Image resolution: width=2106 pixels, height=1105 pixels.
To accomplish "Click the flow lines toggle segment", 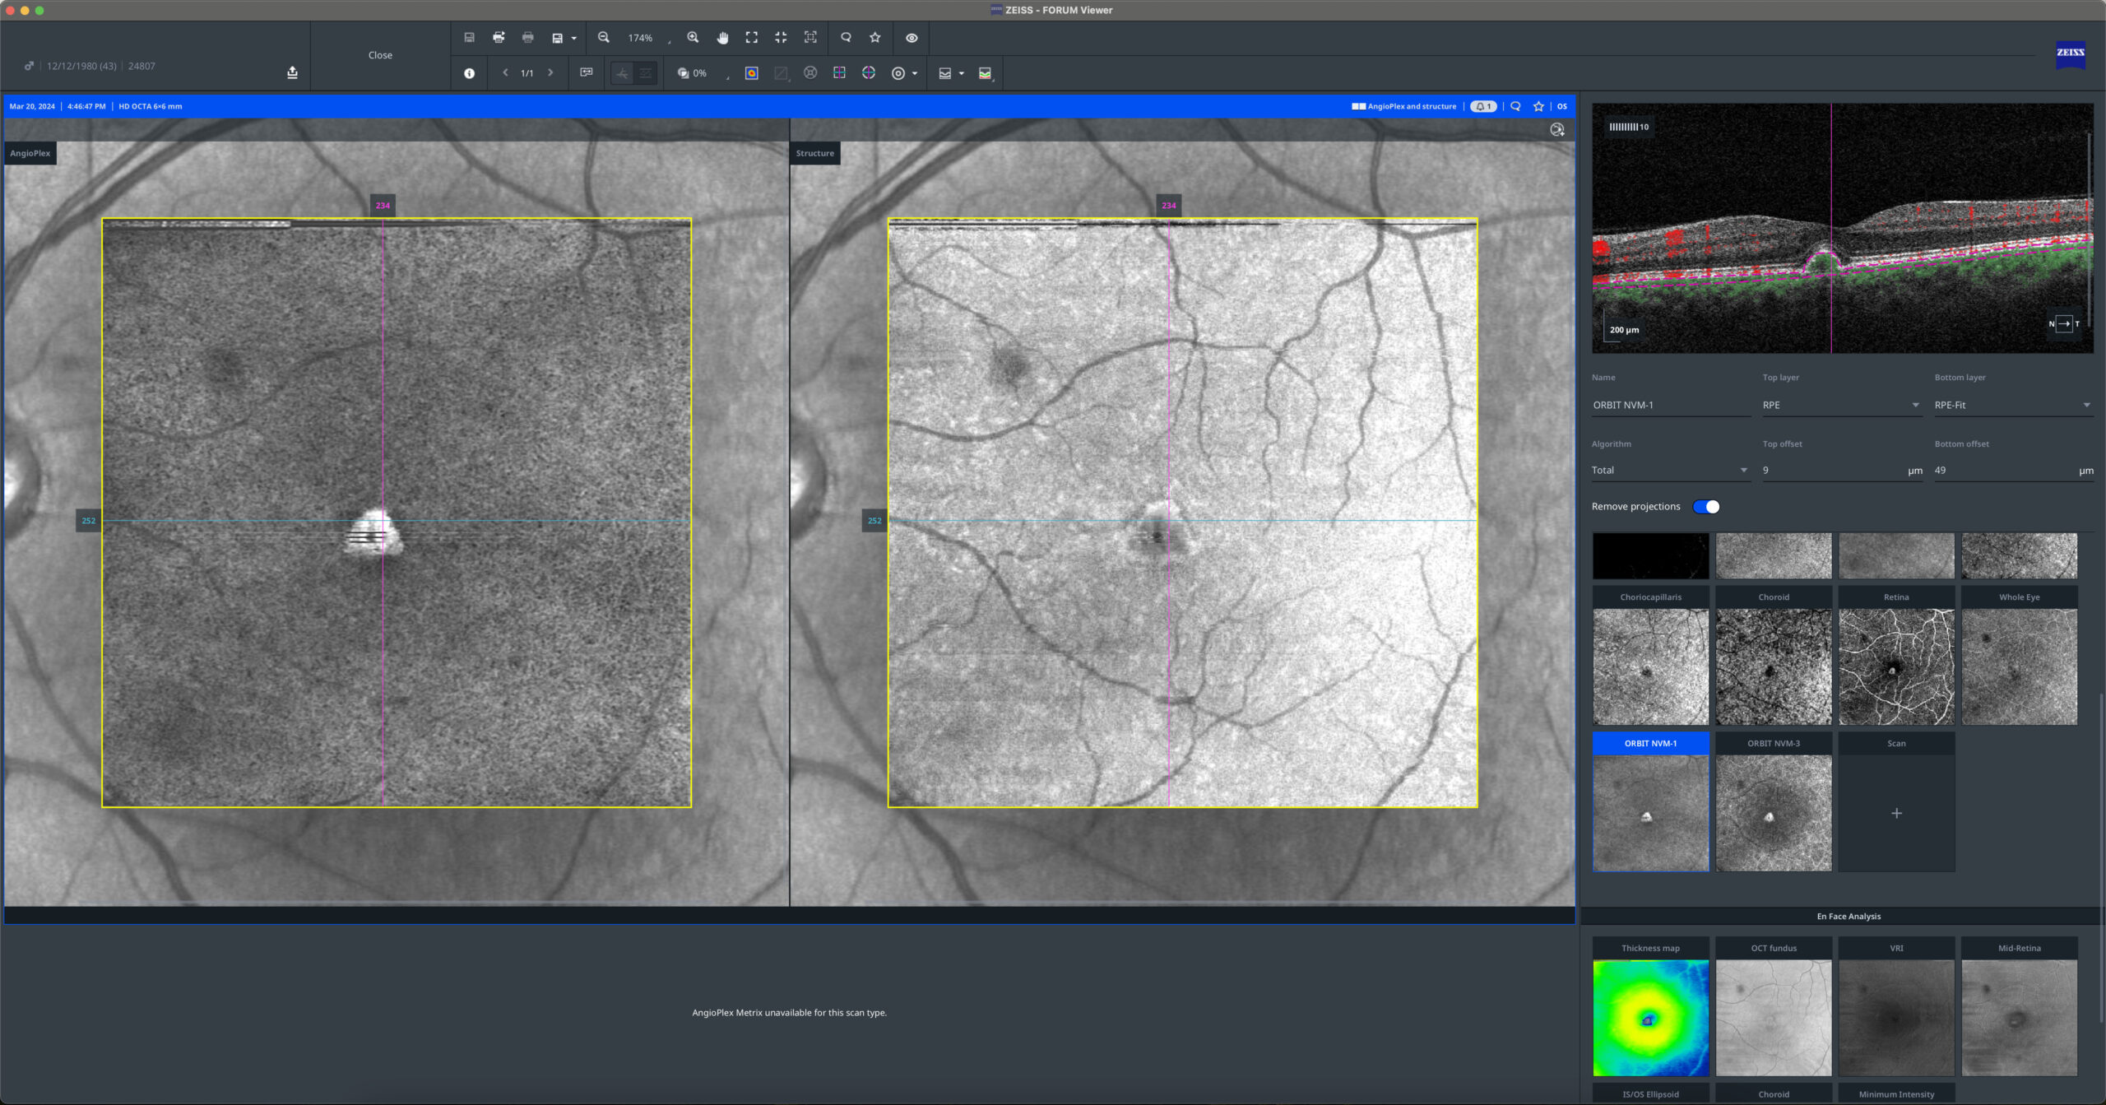I will click(x=646, y=73).
